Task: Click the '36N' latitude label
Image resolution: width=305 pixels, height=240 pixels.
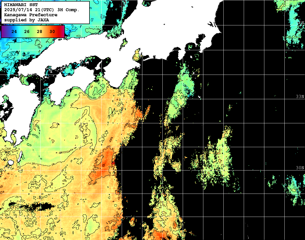Action: coord(300,23)
